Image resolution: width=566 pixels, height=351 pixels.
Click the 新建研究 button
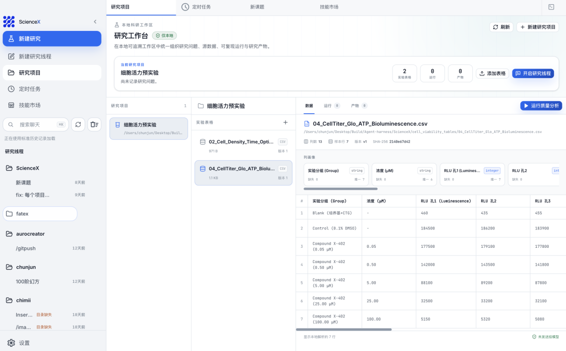coord(52,39)
